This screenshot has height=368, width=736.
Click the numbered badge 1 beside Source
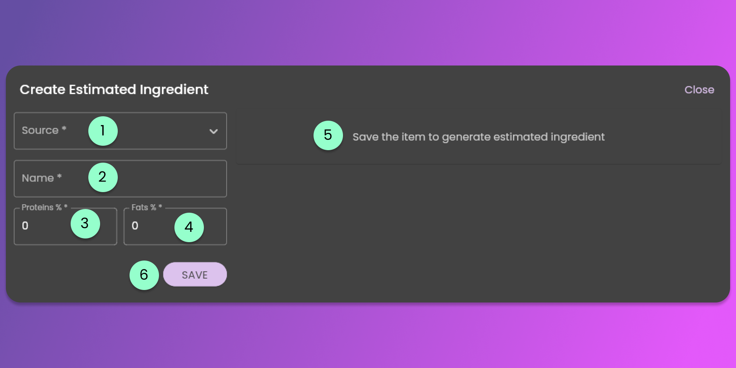click(103, 131)
